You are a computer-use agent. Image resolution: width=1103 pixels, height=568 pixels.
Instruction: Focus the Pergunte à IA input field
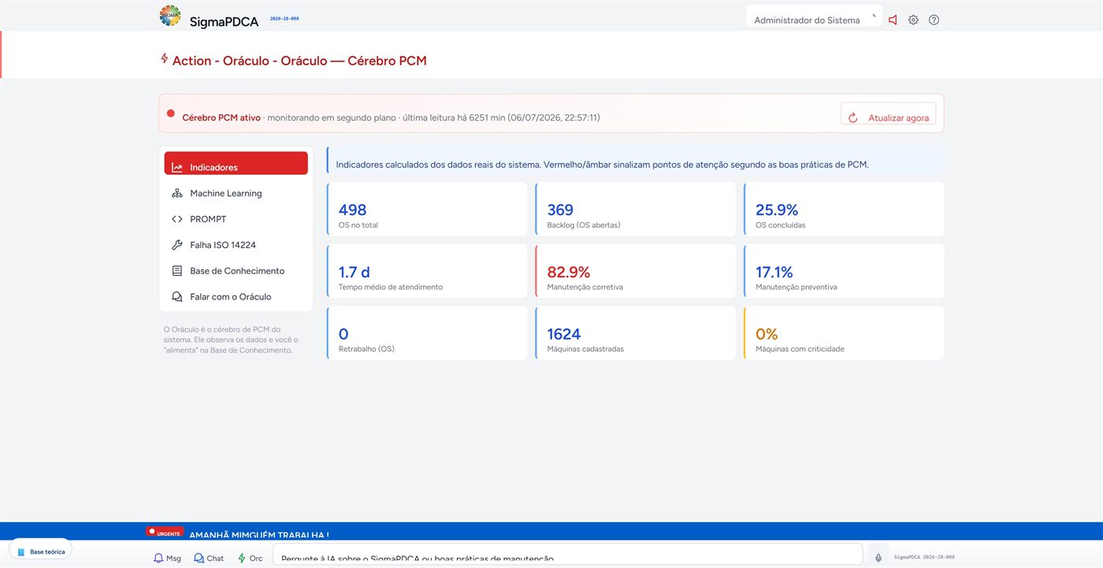(x=567, y=555)
